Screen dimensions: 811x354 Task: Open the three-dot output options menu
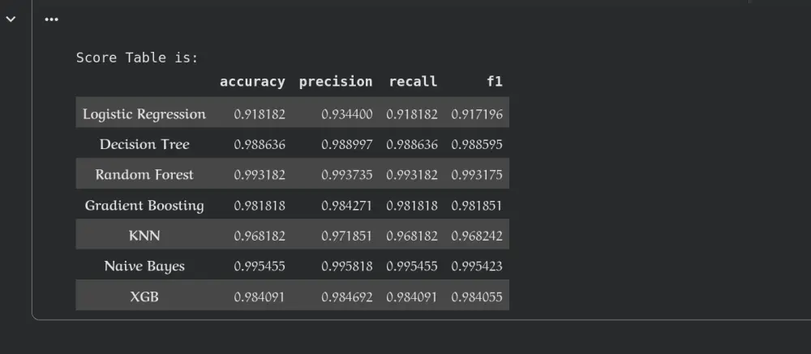51,19
